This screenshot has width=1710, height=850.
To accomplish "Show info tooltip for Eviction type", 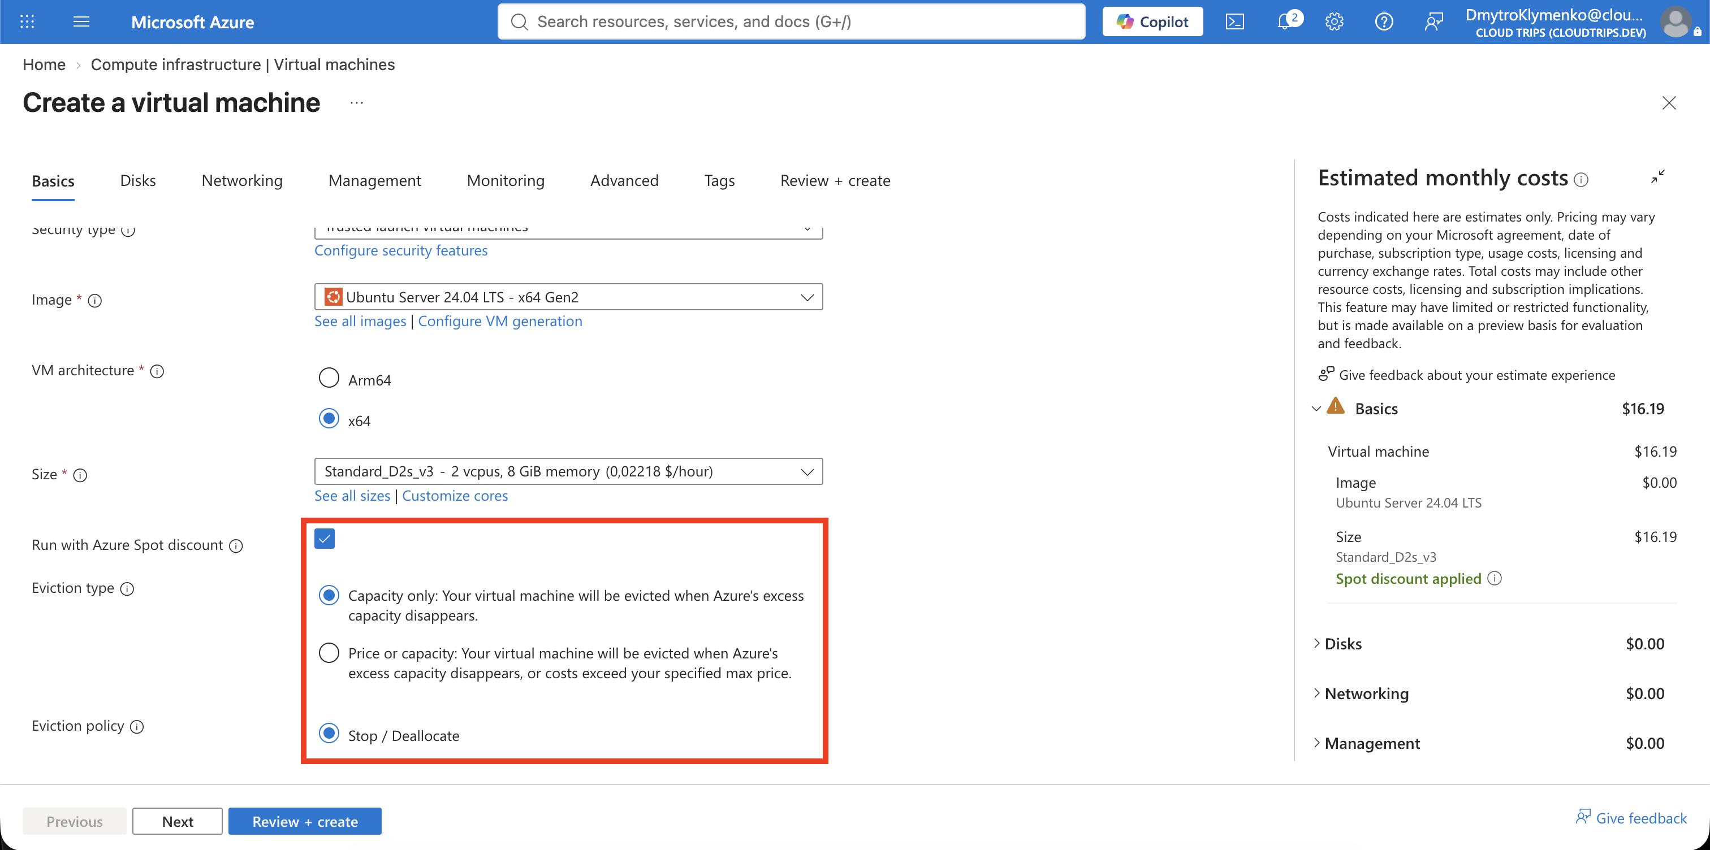I will click(127, 588).
